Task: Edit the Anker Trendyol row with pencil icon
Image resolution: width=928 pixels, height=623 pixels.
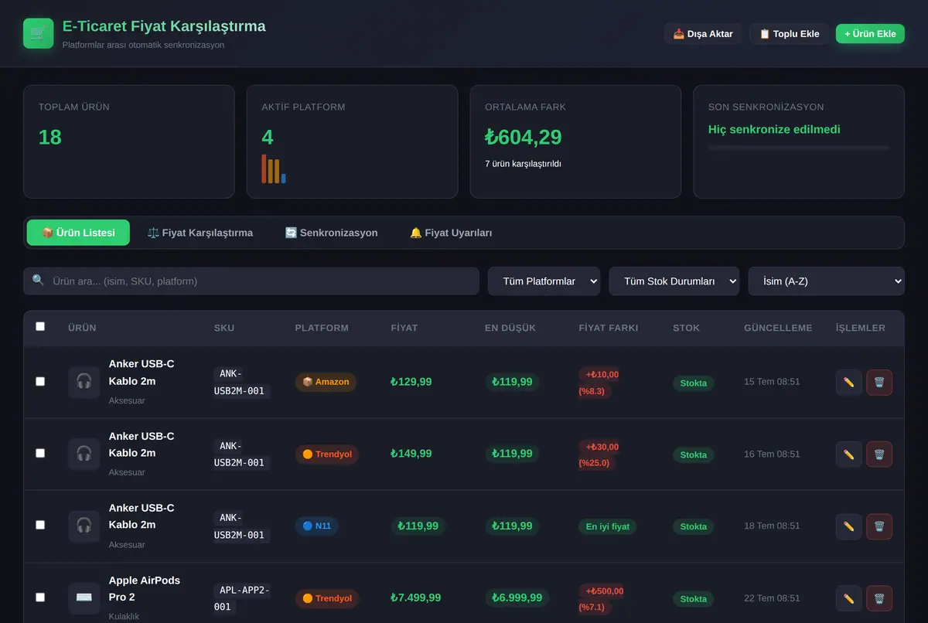Action: [x=848, y=454]
